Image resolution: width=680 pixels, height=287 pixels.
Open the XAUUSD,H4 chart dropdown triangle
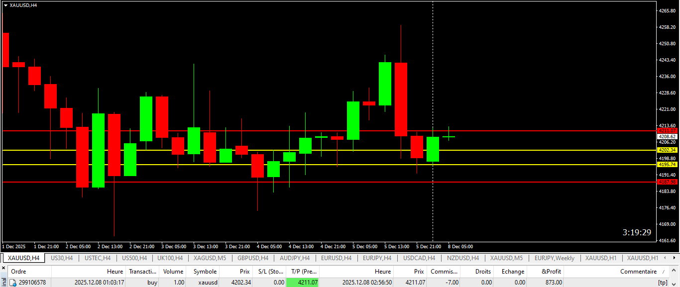pyautogui.click(x=5, y=5)
